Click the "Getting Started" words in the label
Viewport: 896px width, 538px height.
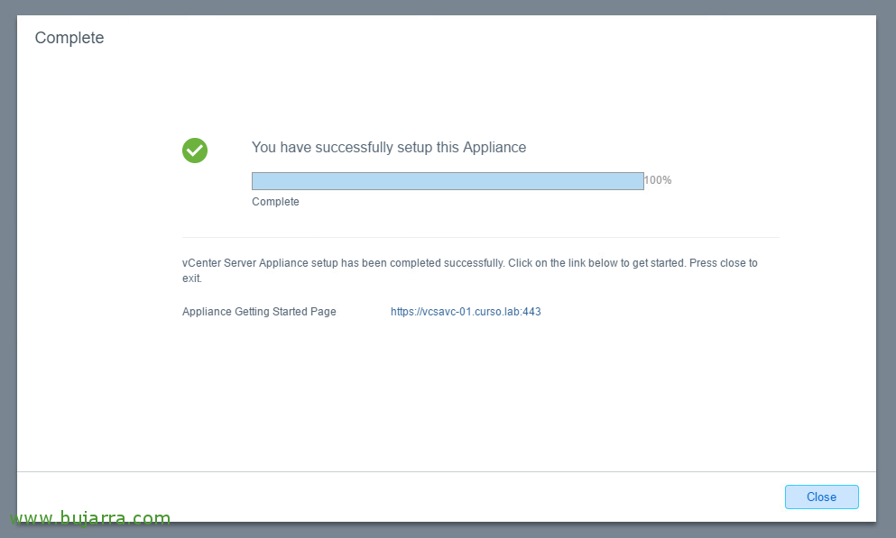tap(269, 312)
